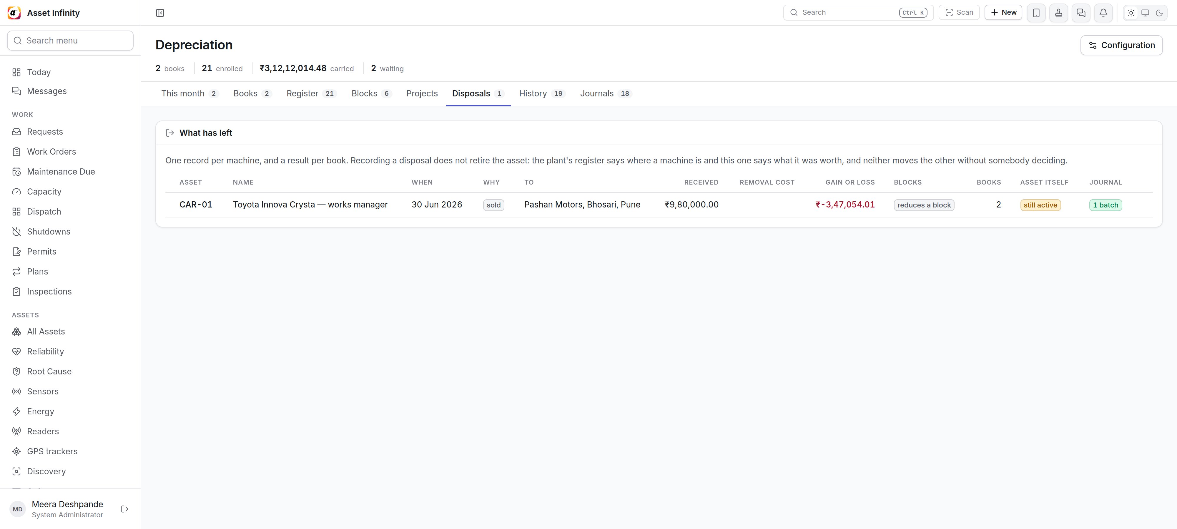Image resolution: width=1177 pixels, height=529 pixels.
Task: Click the Scan button
Action: pyautogui.click(x=959, y=12)
